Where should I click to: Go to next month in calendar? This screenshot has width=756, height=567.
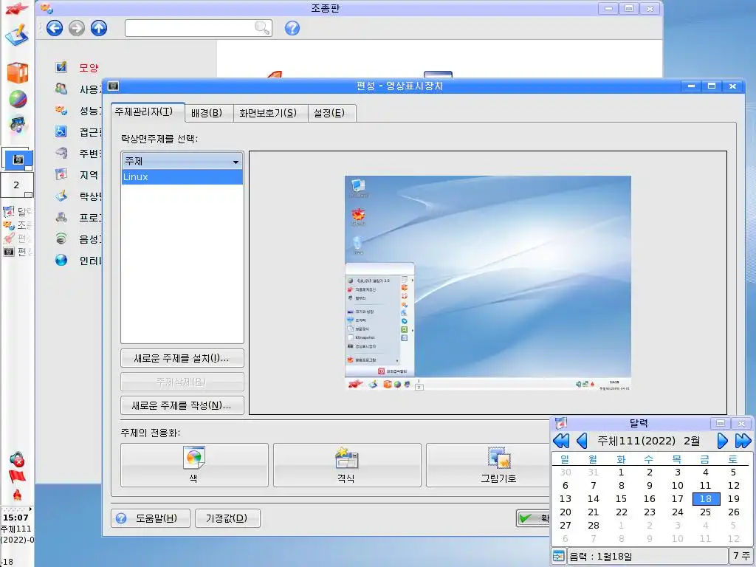[722, 441]
